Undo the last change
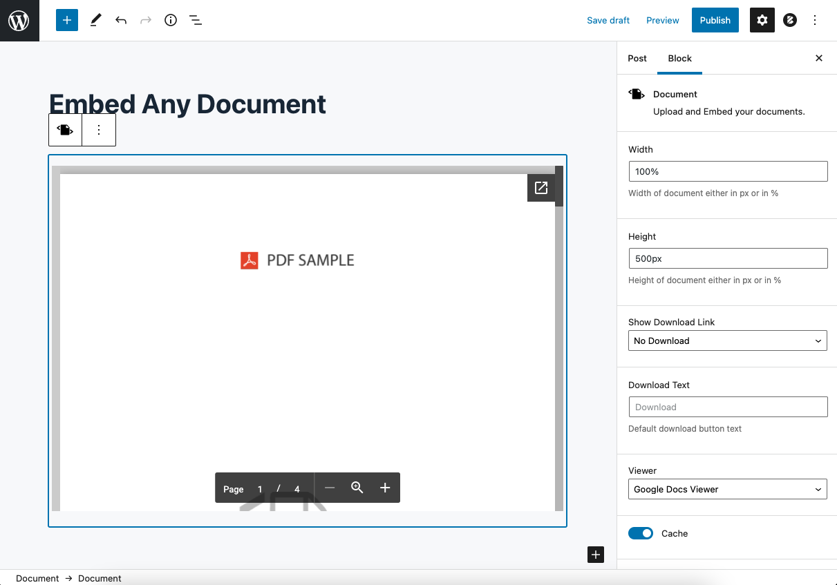The height and width of the screenshot is (585, 837). 120,20
